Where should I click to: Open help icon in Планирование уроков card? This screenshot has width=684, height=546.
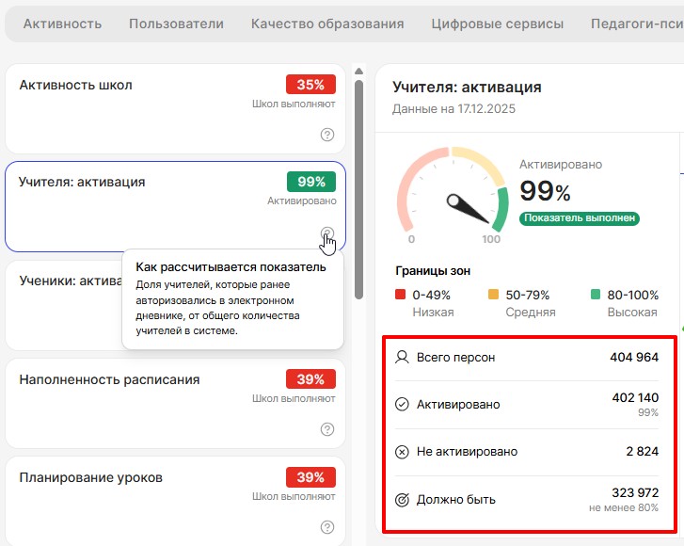pos(327,527)
